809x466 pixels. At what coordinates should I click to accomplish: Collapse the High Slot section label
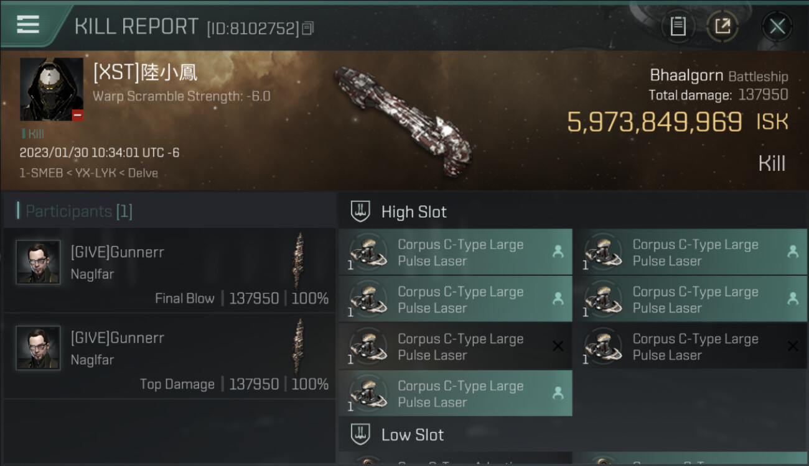414,212
